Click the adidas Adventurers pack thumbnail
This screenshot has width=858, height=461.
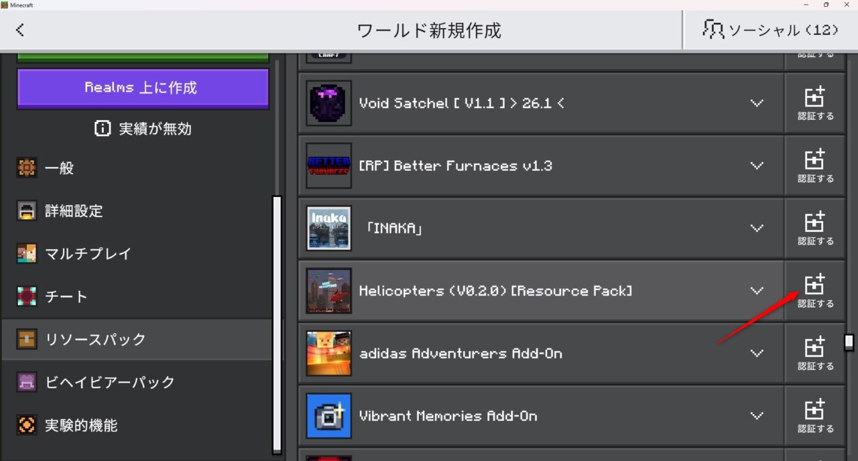coord(329,353)
